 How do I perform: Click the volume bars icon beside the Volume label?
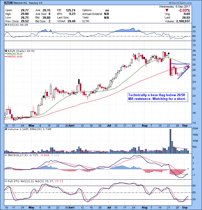click(6, 129)
